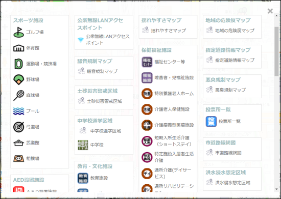Click the 悪臭規制マップ heading
281x199 pixels.
pos(223,80)
